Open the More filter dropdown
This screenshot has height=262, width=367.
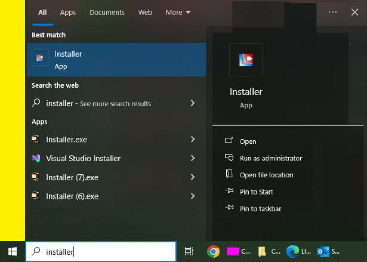click(178, 12)
